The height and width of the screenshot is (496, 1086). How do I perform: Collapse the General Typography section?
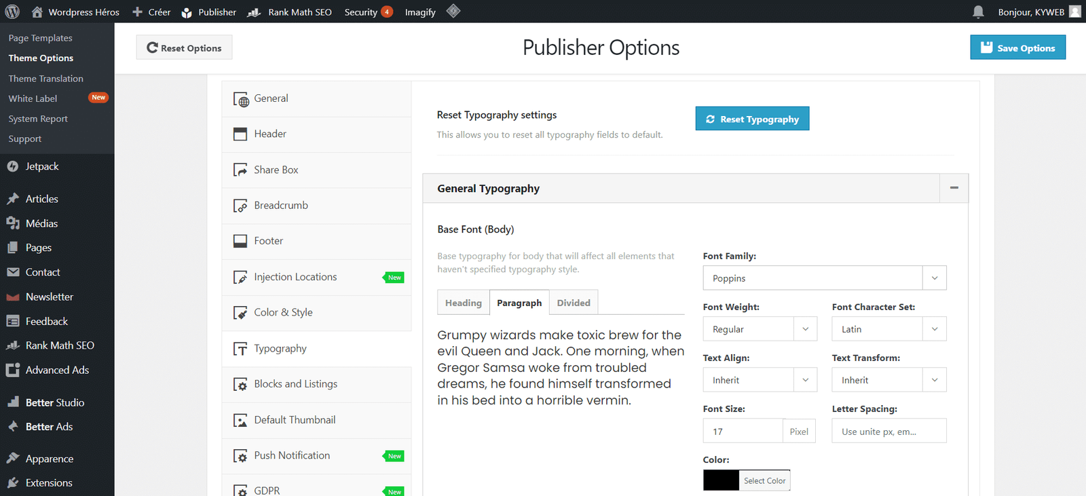pos(954,188)
